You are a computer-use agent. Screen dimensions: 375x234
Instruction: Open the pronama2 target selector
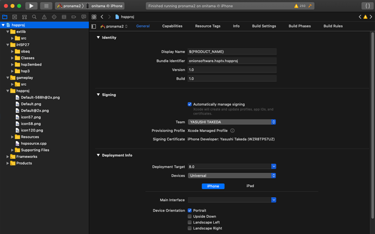114,26
